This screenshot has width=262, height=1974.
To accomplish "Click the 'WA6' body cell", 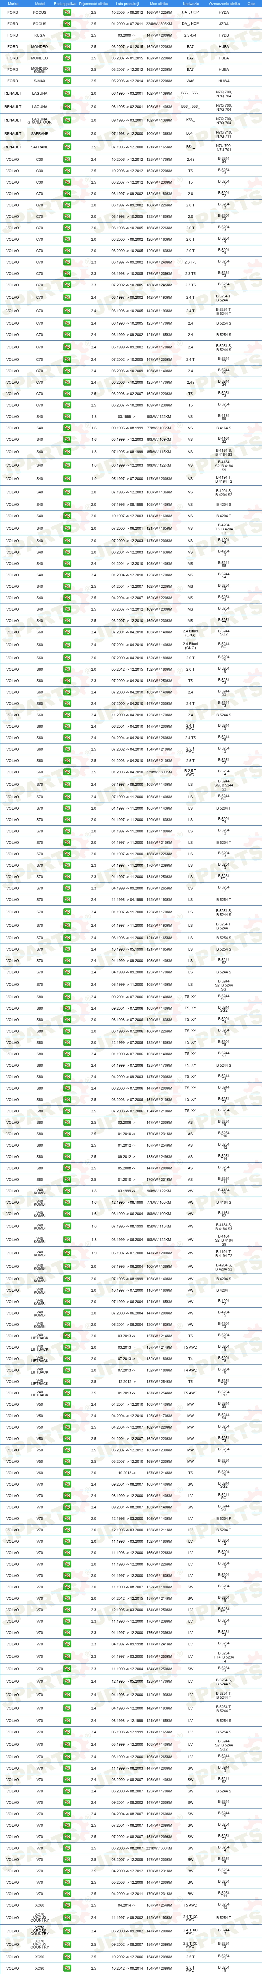I will (190, 81).
